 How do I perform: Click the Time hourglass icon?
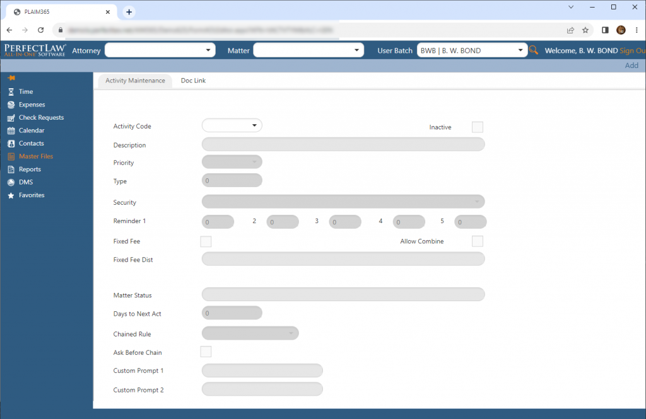click(x=11, y=92)
